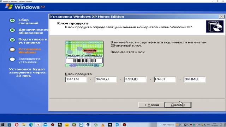Click the Ключ продукта field label

78,74
